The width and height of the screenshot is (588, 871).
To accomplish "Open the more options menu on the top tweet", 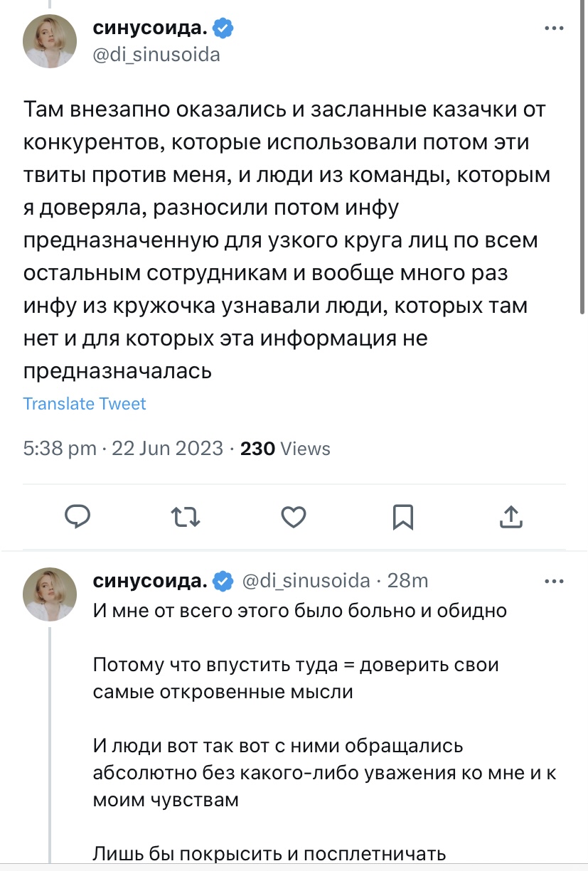I will (554, 29).
